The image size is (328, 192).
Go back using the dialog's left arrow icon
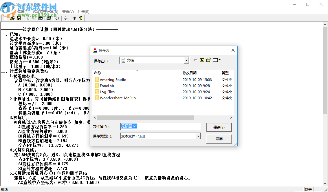[195, 60]
